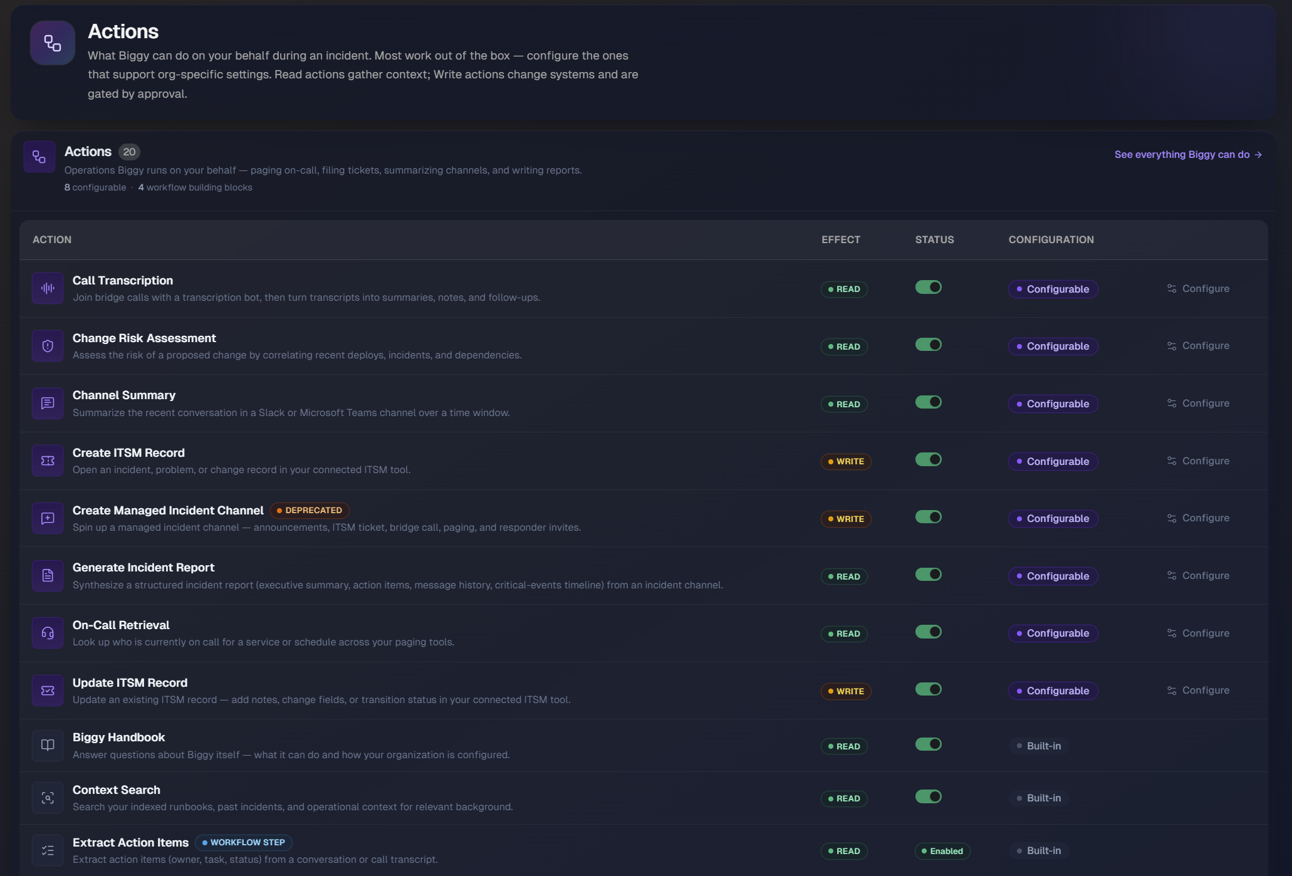Click the Create ITSM Record ticket icon

(x=48, y=461)
